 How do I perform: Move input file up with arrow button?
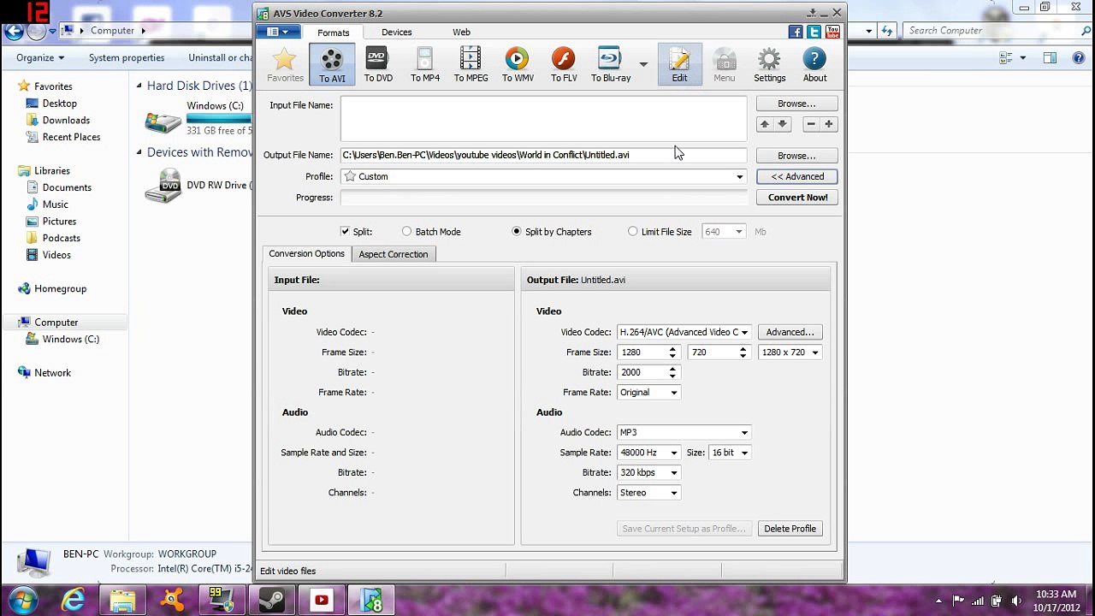765,124
